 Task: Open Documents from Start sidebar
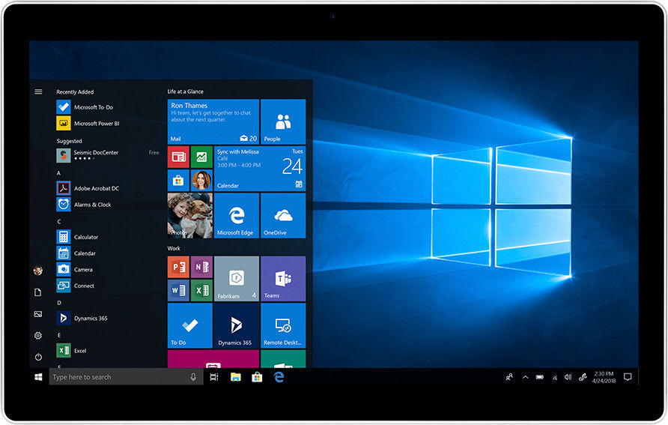click(x=38, y=292)
